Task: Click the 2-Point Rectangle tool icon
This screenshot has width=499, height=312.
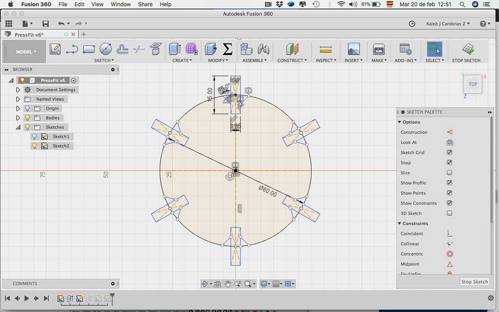Action: tap(89, 49)
